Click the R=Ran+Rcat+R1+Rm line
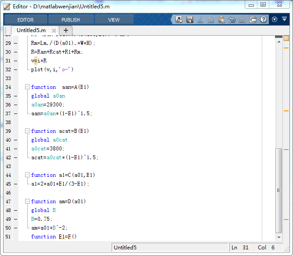The width and height of the screenshot is (293, 256). point(57,52)
